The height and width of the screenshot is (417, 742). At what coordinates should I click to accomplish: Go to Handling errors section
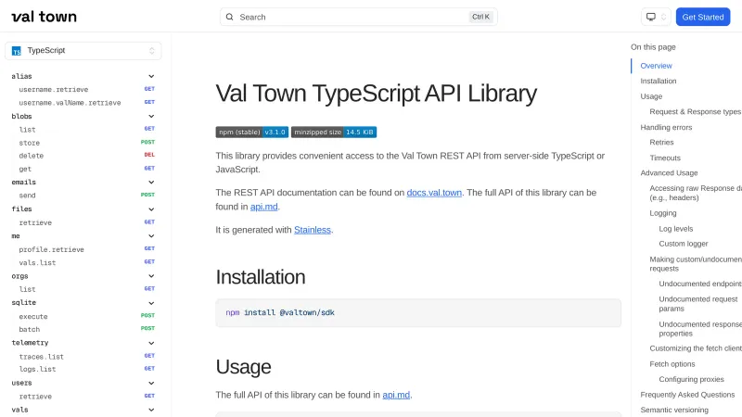click(x=666, y=127)
